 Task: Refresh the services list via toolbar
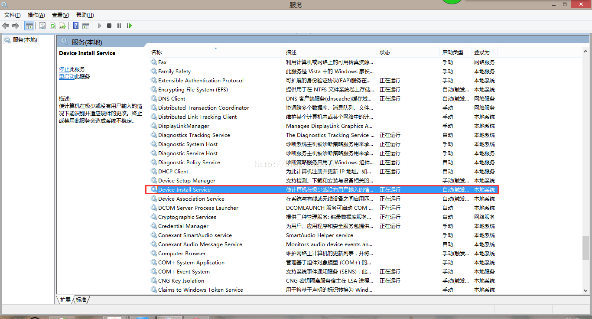coord(52,26)
